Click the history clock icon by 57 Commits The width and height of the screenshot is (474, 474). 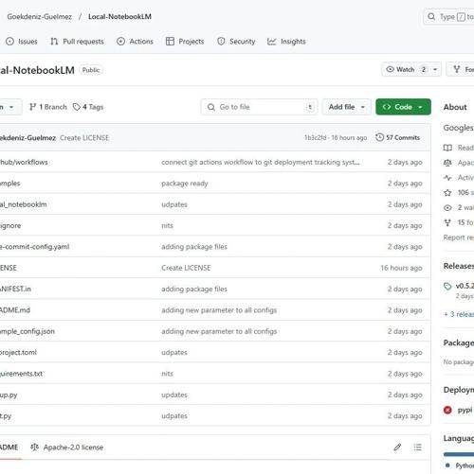click(x=379, y=137)
